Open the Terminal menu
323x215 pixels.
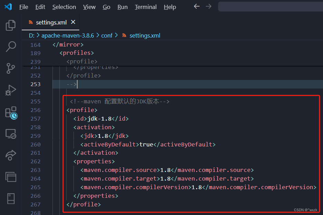pyautogui.click(x=145, y=7)
